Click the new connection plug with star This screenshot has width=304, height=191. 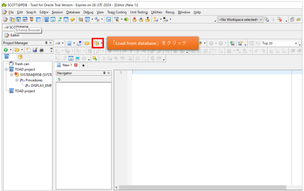[x=156, y=19]
